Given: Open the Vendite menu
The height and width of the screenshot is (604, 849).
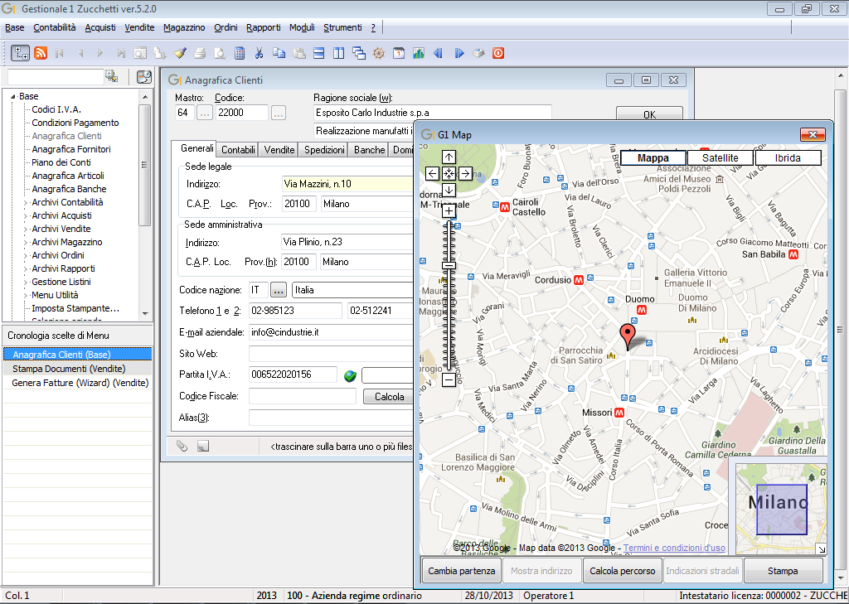Looking at the screenshot, I should coord(139,27).
